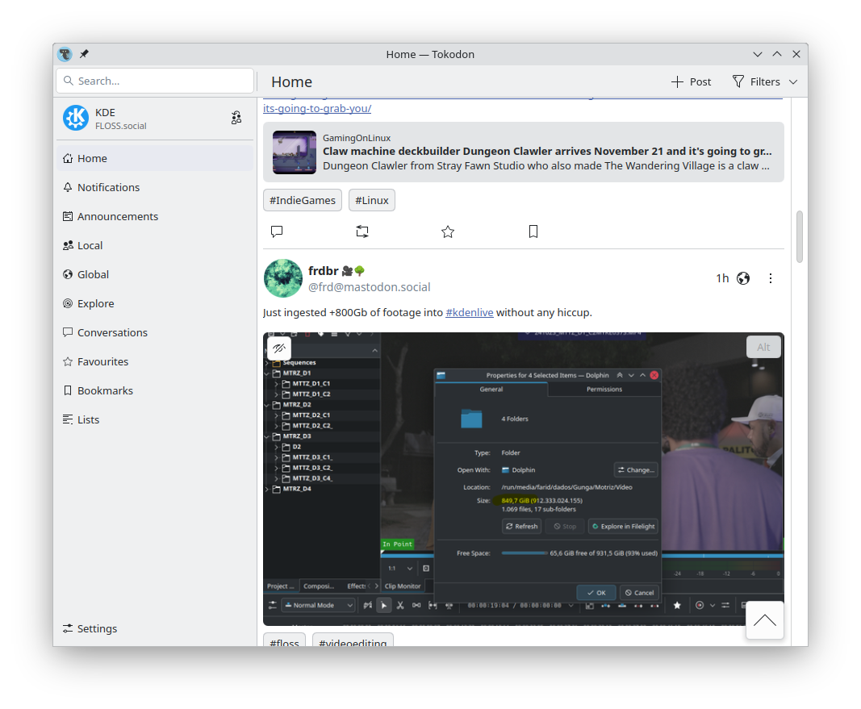Toggle the keep-above pin icon in the titlebar
The height and width of the screenshot is (709, 861).
84,54
